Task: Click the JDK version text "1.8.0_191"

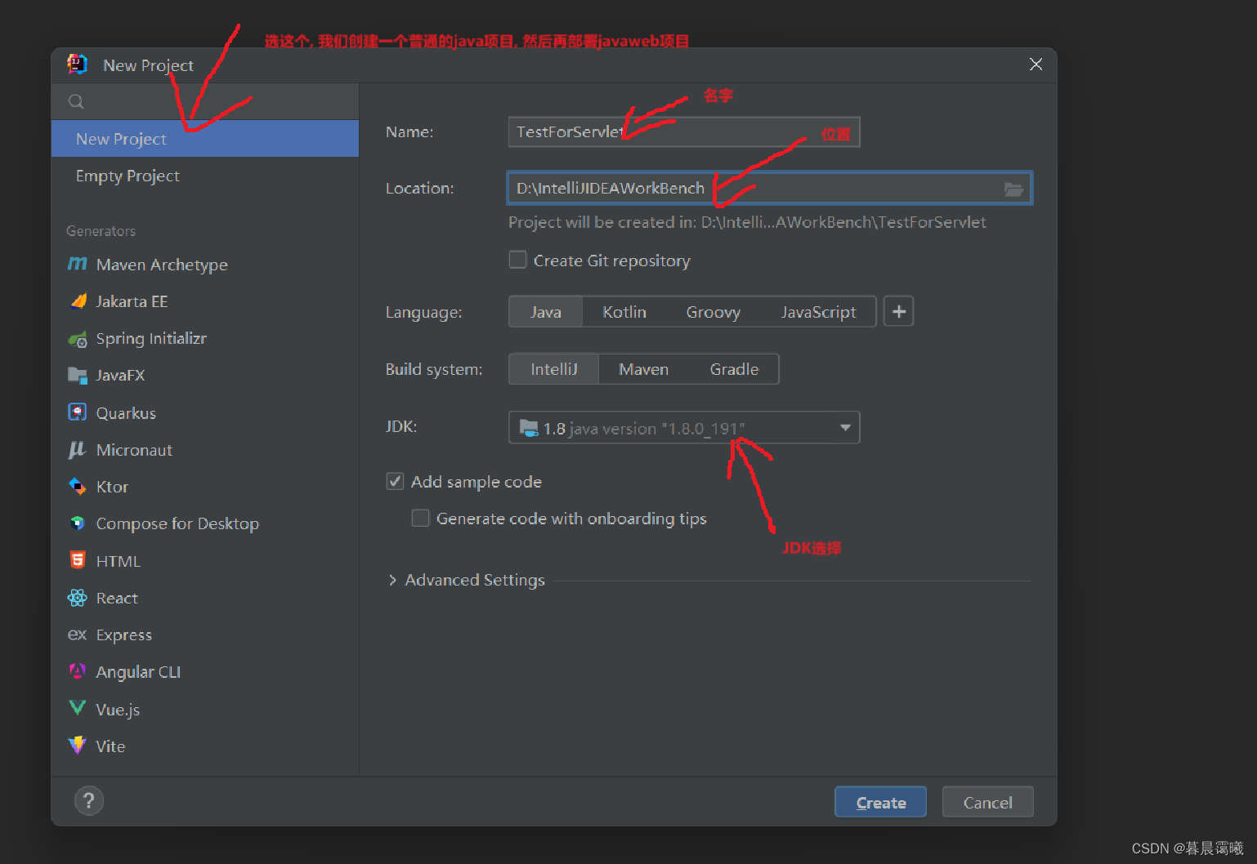Action: coord(703,429)
